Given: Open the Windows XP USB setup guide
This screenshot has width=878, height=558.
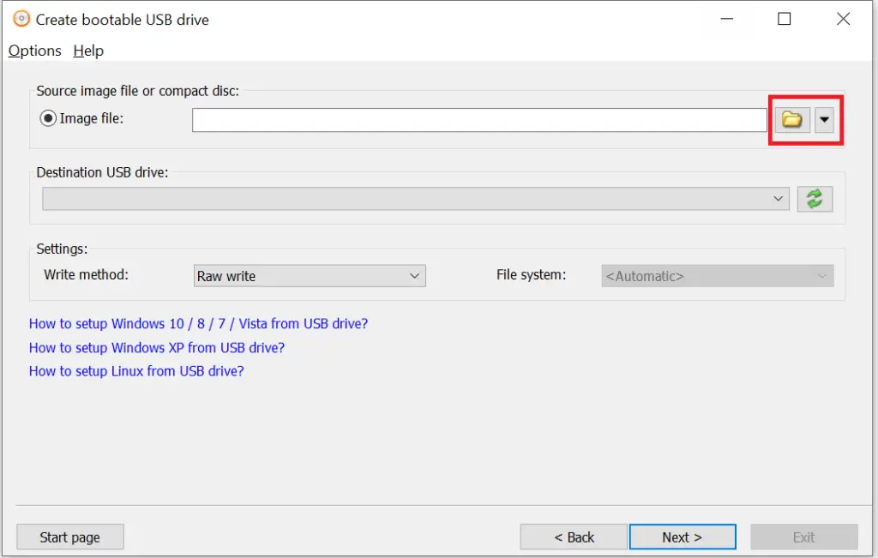Looking at the screenshot, I should pyautogui.click(x=157, y=347).
